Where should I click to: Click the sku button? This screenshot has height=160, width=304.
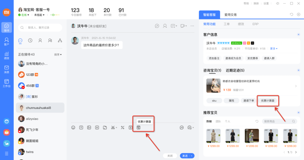(214, 100)
